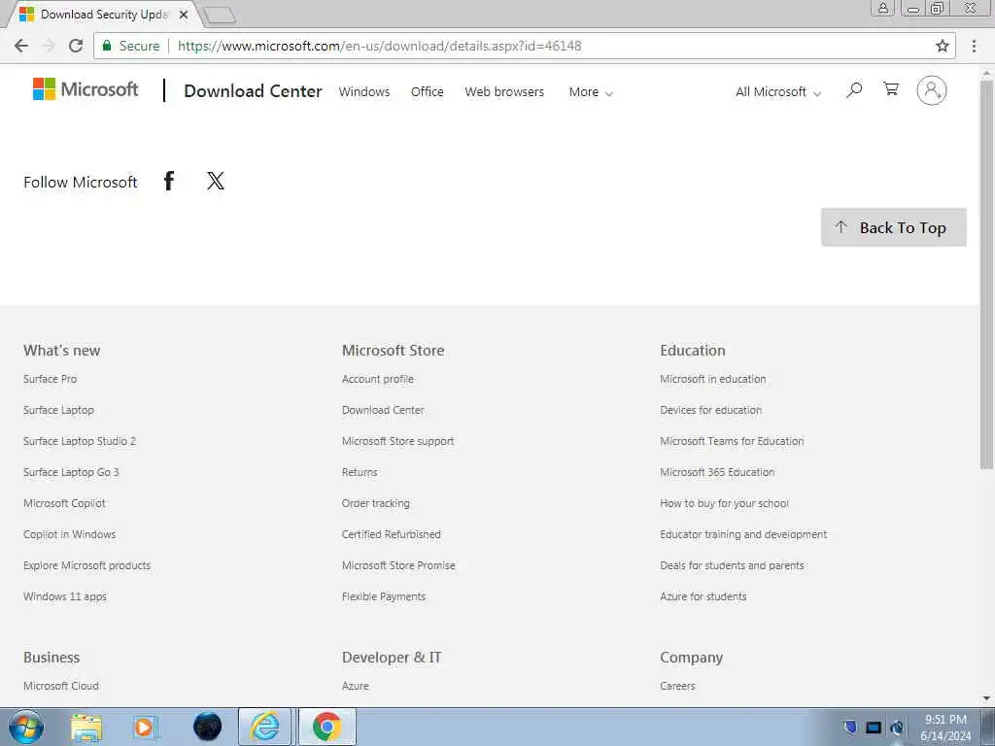The height and width of the screenshot is (746, 995).
Task: Open Azure for students link
Action: 703,596
